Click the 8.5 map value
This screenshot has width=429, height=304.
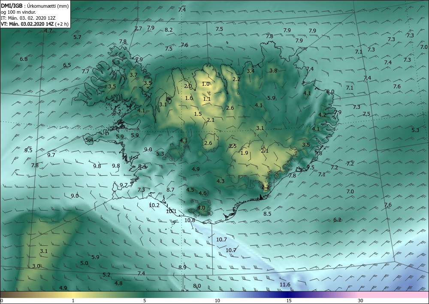click(x=267, y=214)
